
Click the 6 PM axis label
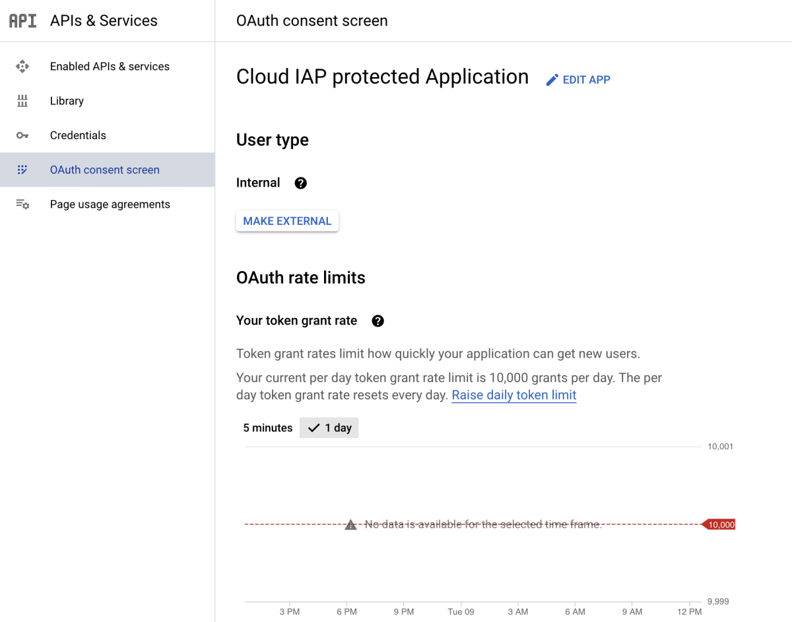coord(346,611)
